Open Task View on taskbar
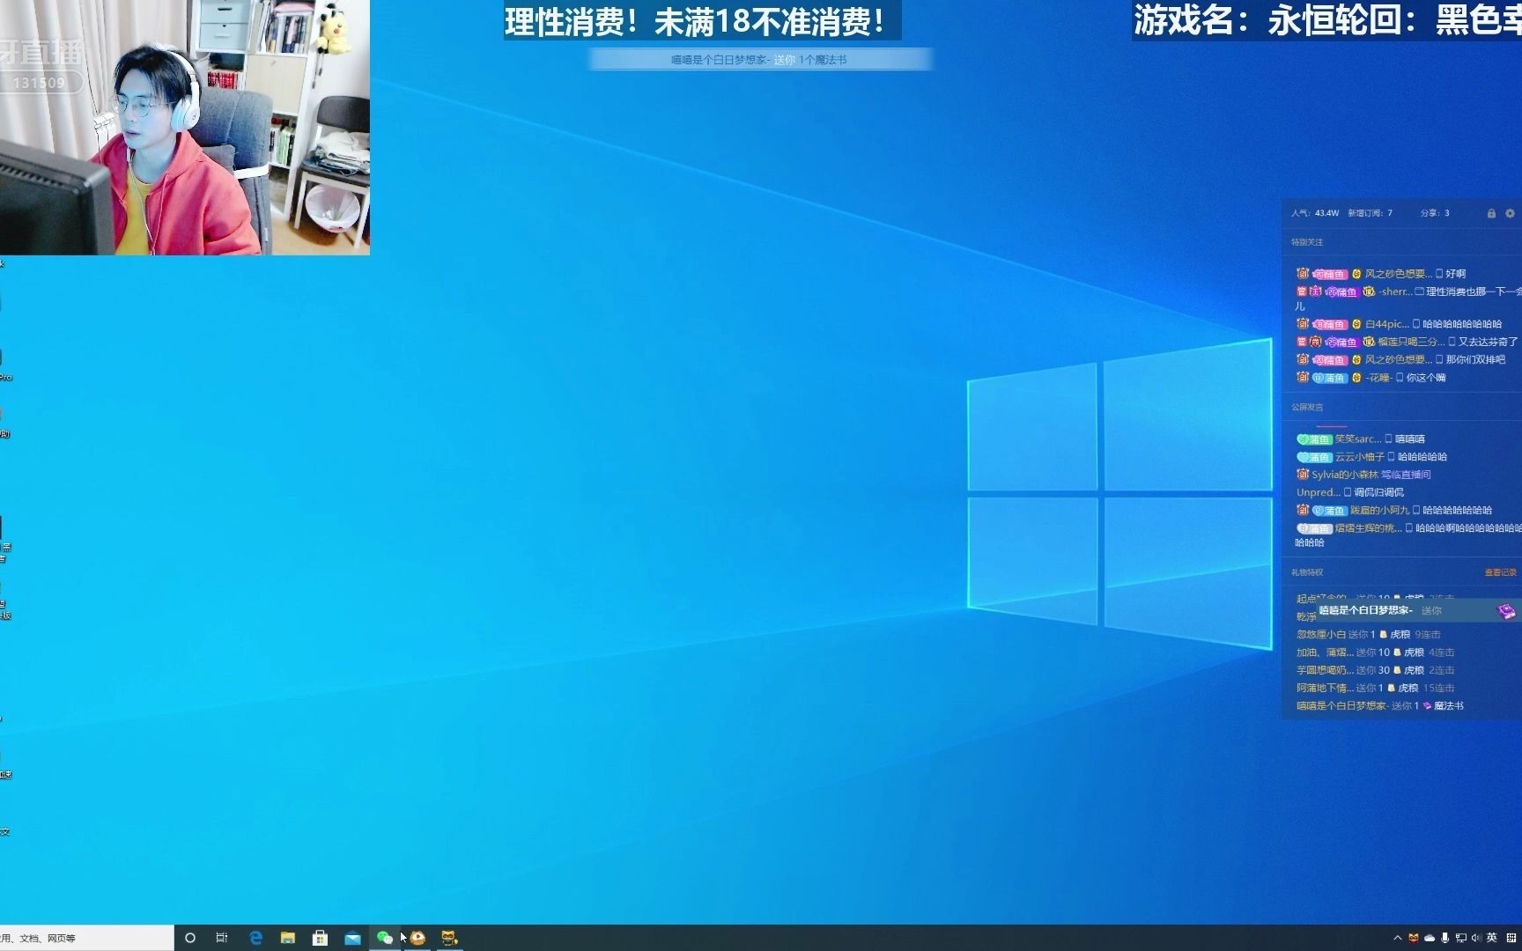This screenshot has height=951, width=1522. (222, 938)
